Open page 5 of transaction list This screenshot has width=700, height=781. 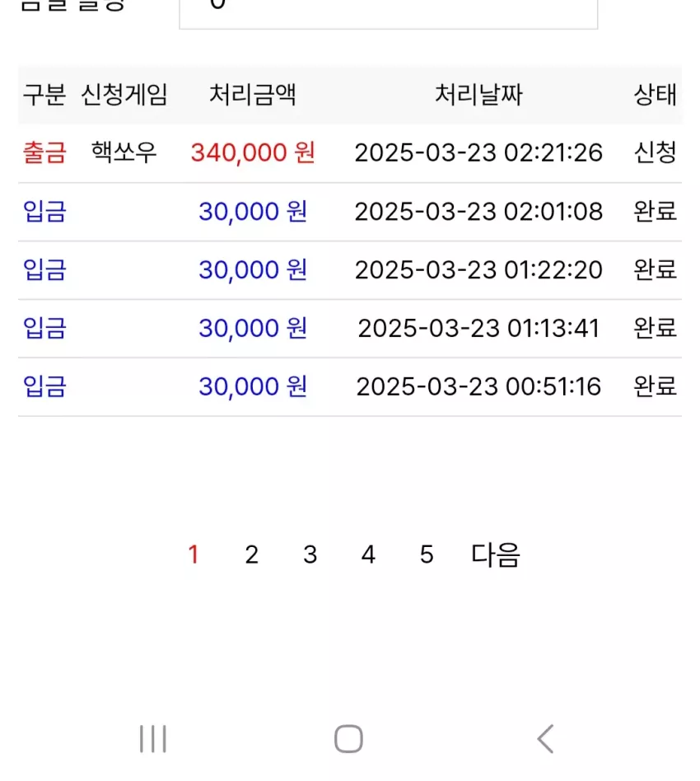(x=426, y=554)
